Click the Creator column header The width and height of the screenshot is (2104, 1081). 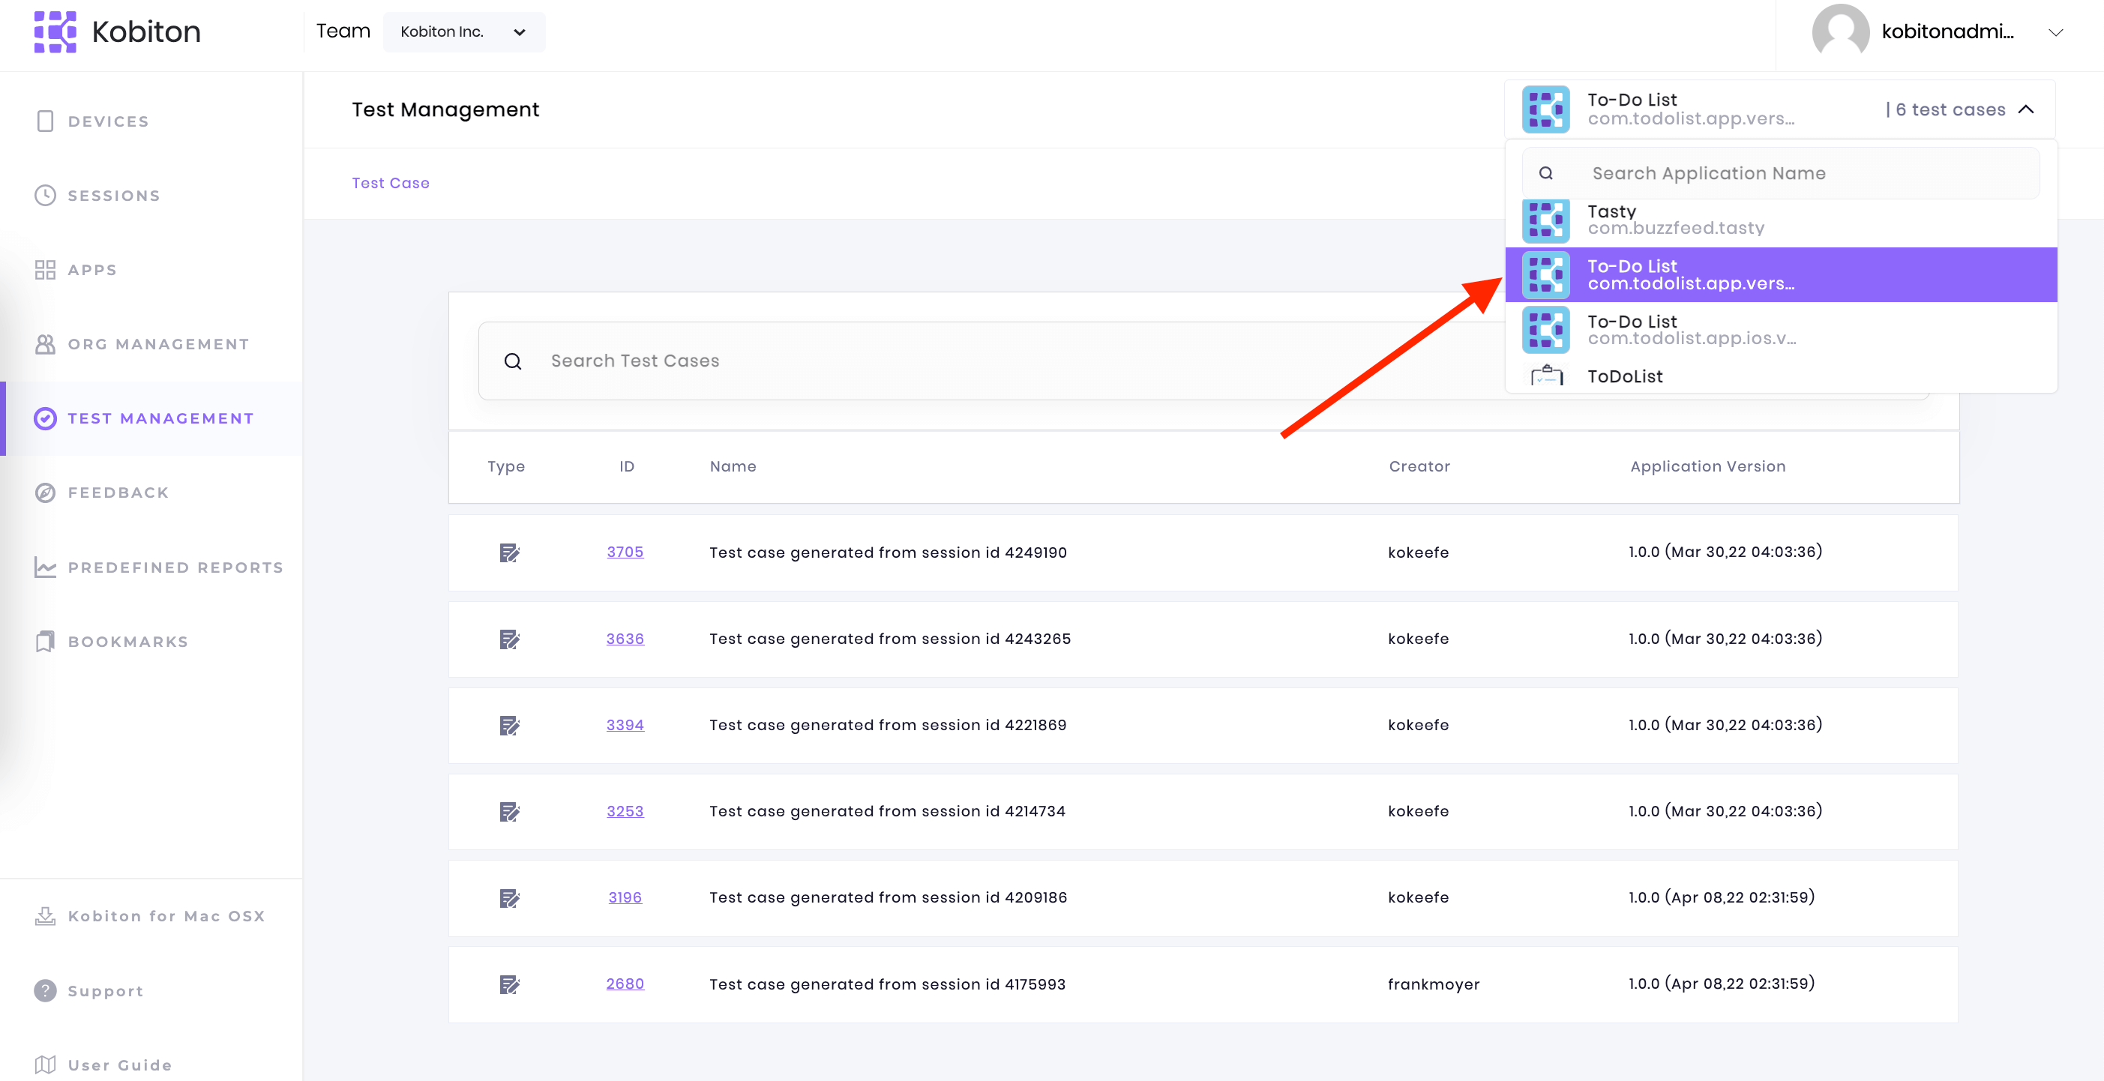[1419, 466]
